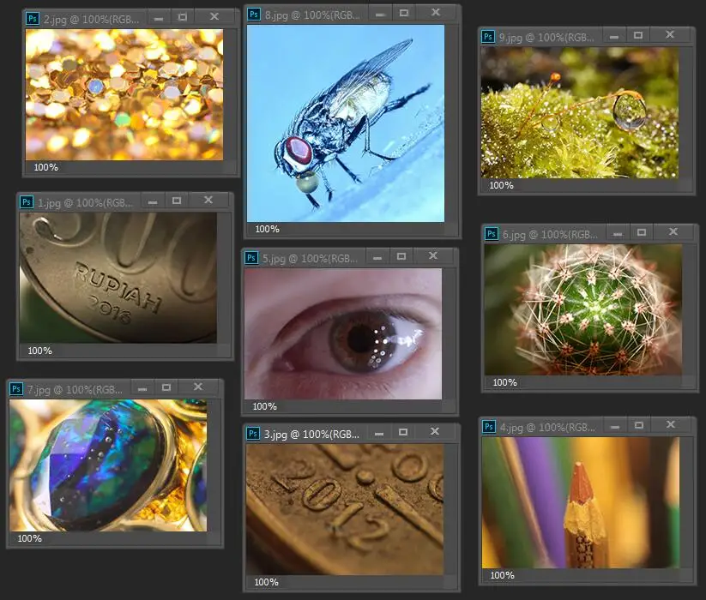
Task: Select the 9.jpg window title text
Action: click(x=546, y=38)
